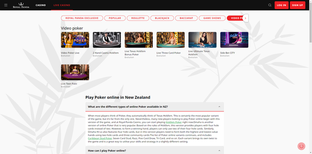Viewport: 312px width, 154px height.
Task: Select the Game Shows category filter
Action: (x=212, y=18)
